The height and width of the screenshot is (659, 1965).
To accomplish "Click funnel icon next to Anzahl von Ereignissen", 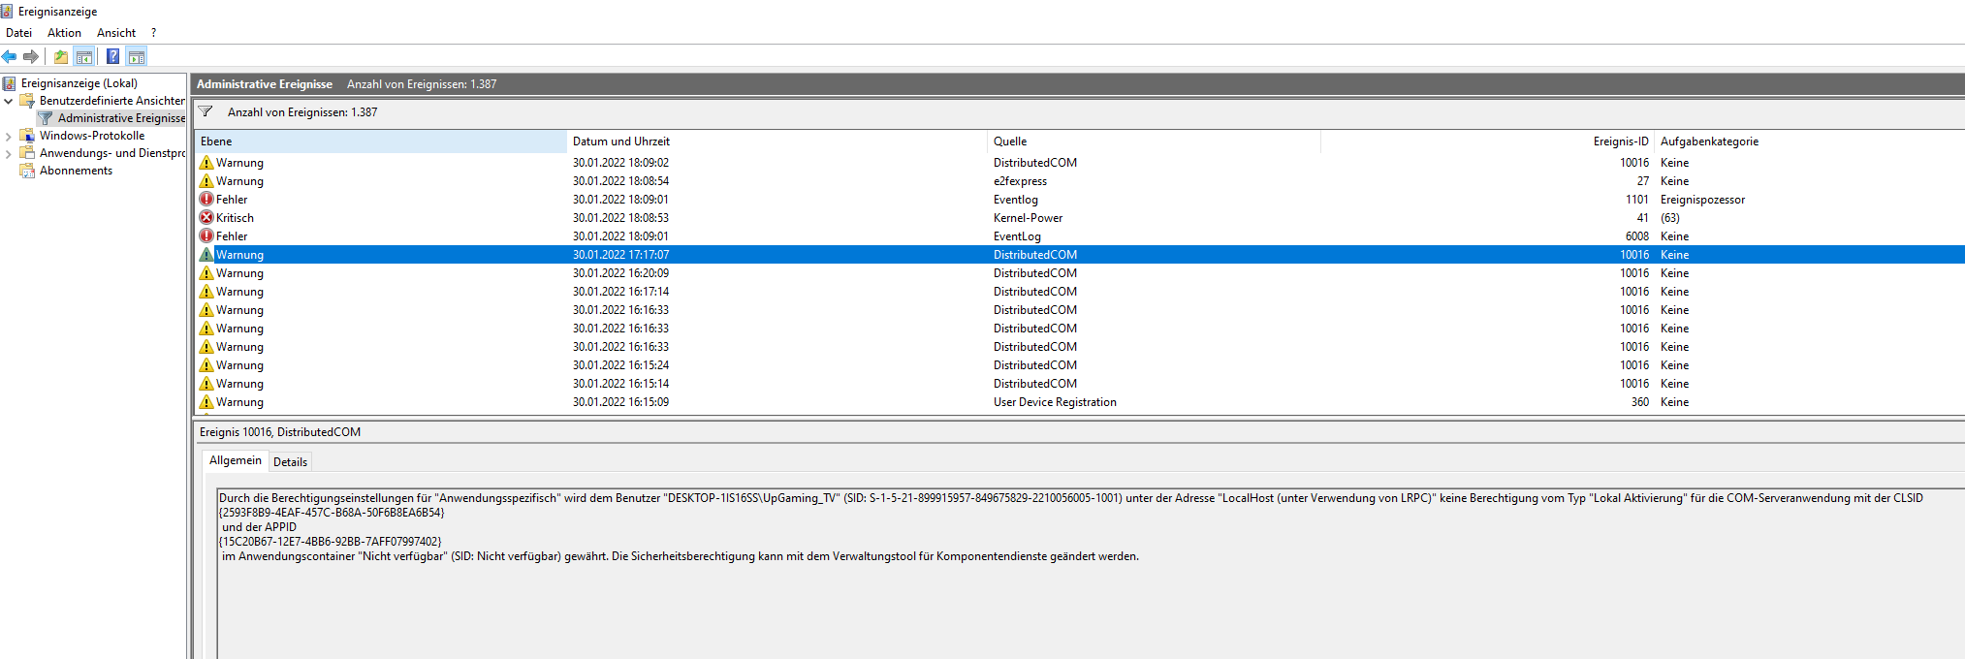I will coord(206,112).
